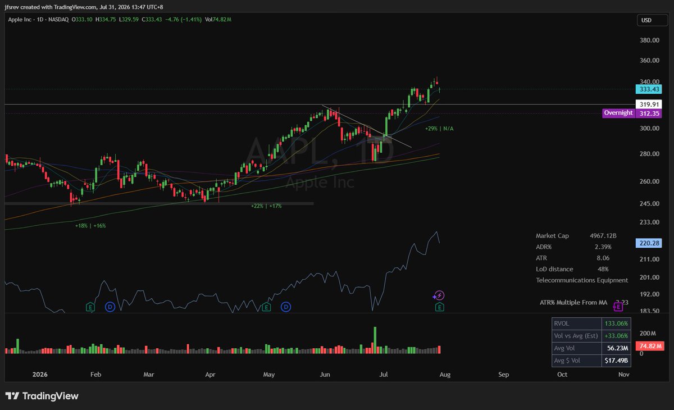Click the purple lightning news icon

point(439,295)
